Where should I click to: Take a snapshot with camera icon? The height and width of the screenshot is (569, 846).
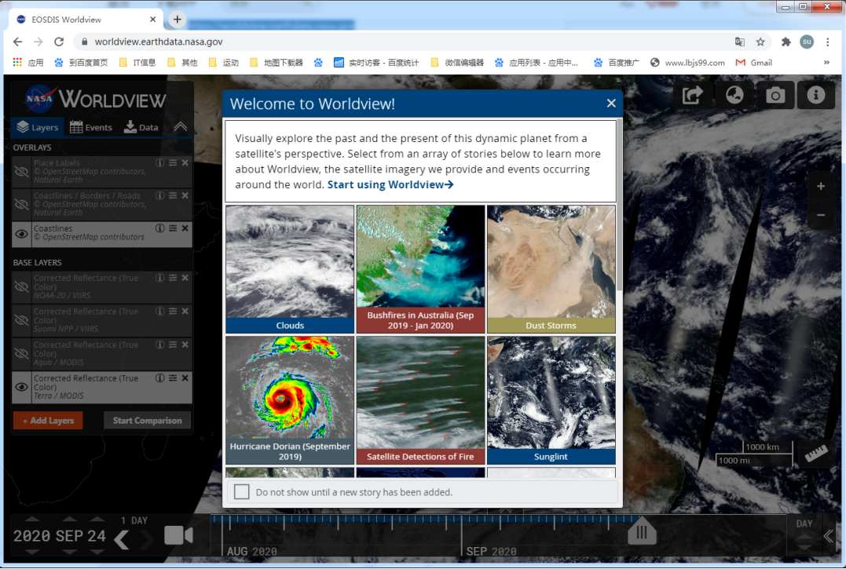tap(775, 95)
